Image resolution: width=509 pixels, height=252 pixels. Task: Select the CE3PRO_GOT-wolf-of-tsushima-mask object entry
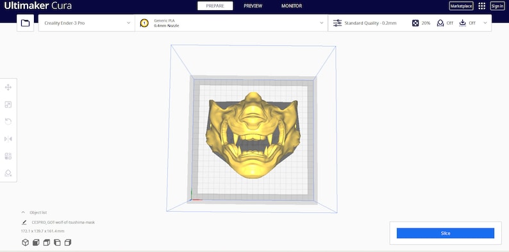coord(63,223)
